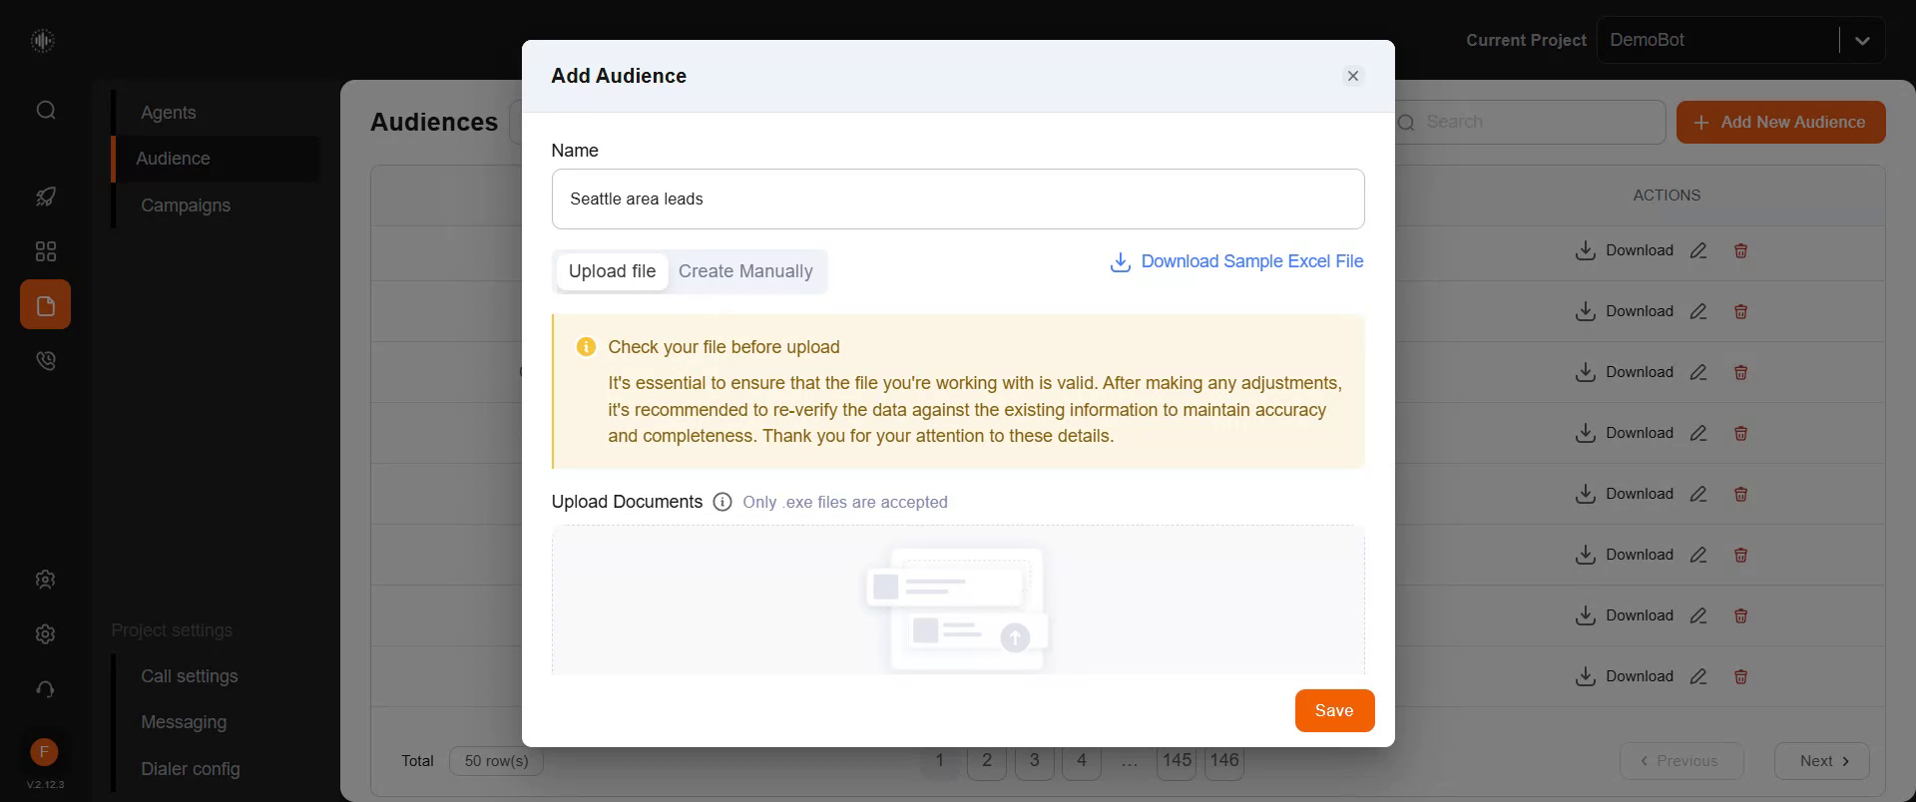Click the trash icon in the third audience row

(x=1740, y=373)
